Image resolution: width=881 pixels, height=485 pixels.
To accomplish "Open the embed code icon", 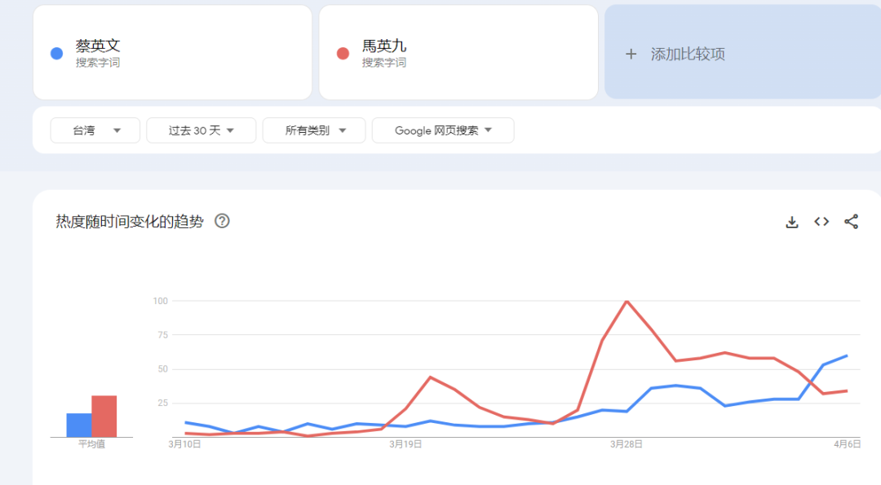I will (x=821, y=222).
